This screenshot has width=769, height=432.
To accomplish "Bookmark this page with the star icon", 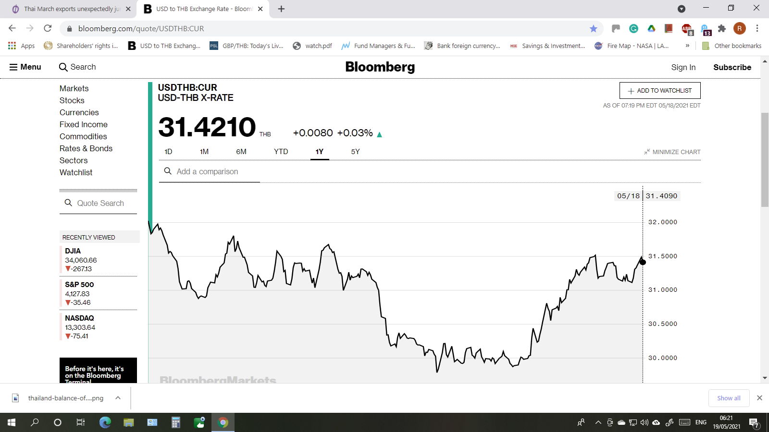I will 594,29.
